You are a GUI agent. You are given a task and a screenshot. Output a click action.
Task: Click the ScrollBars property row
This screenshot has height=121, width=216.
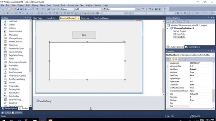(x=190, y=85)
